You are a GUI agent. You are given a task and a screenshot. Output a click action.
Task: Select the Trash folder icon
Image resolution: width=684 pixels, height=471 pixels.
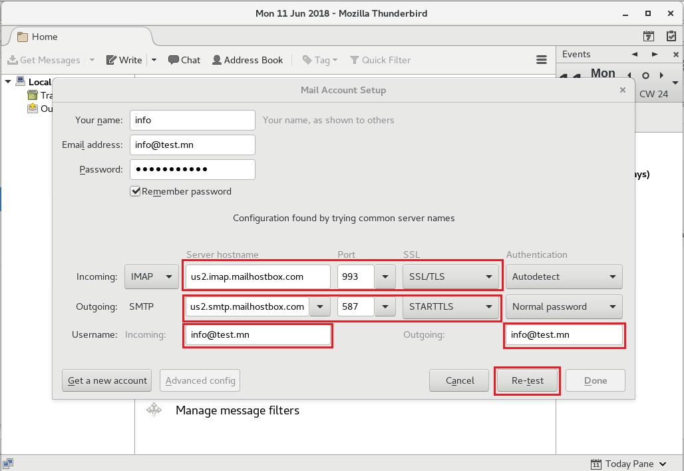[33, 95]
